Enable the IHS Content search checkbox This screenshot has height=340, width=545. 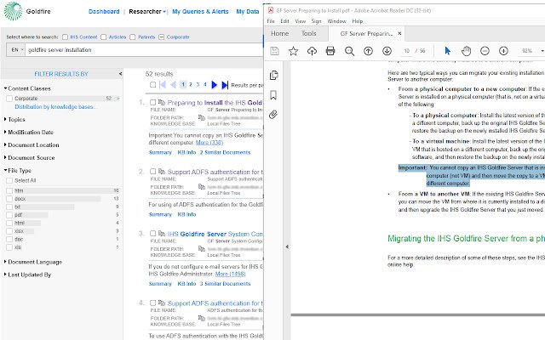(x=65, y=37)
